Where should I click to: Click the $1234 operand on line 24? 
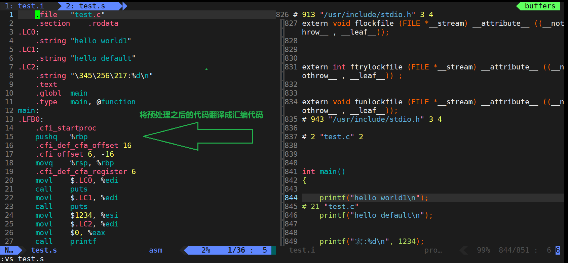[81, 215]
